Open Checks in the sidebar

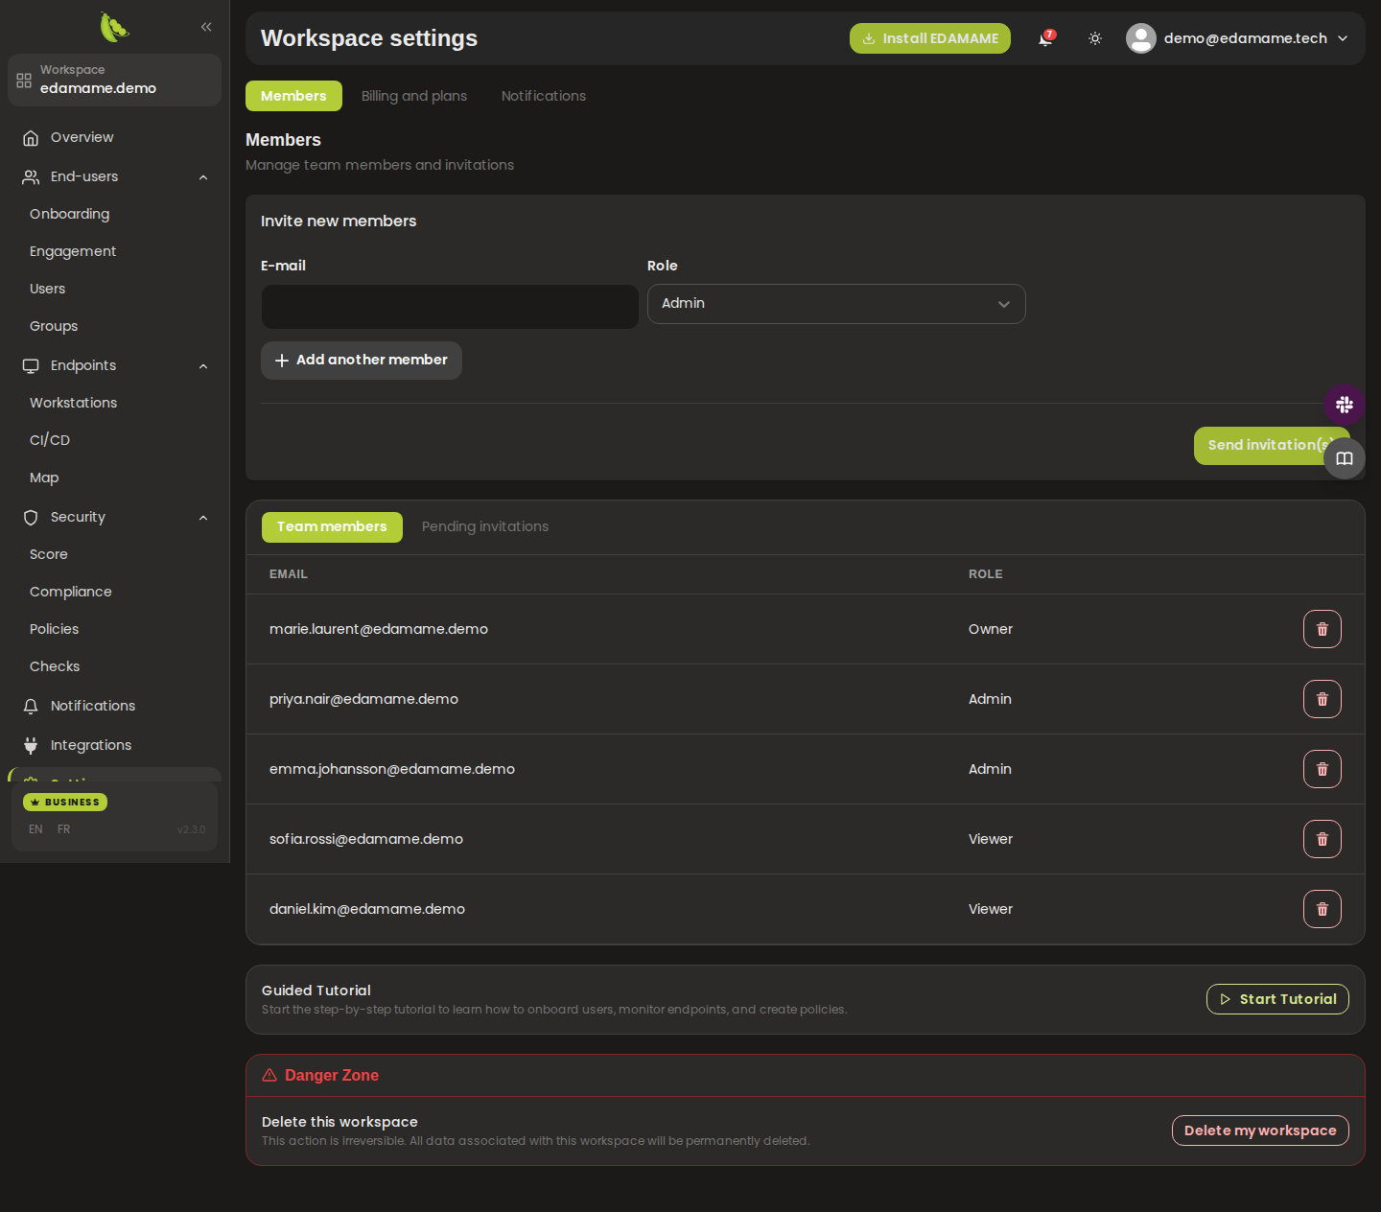55,666
